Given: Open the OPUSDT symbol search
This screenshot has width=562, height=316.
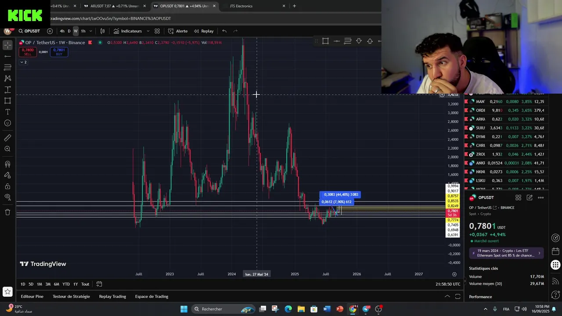Looking at the screenshot, I should tap(29, 31).
